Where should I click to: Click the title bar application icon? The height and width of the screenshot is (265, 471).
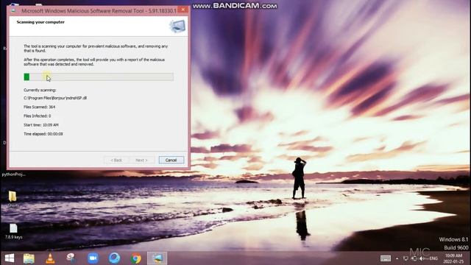point(13,10)
